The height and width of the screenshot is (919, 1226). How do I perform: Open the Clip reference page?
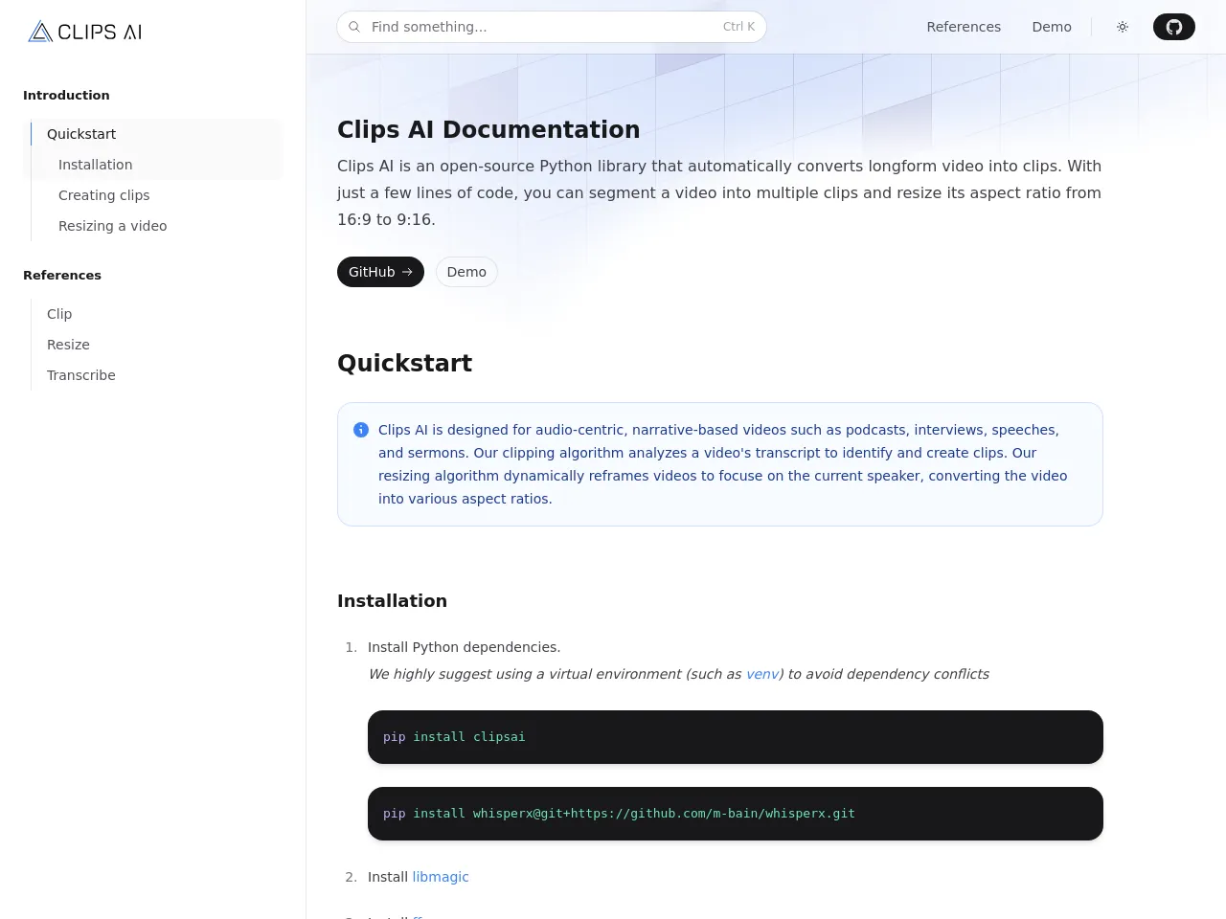coord(59,314)
